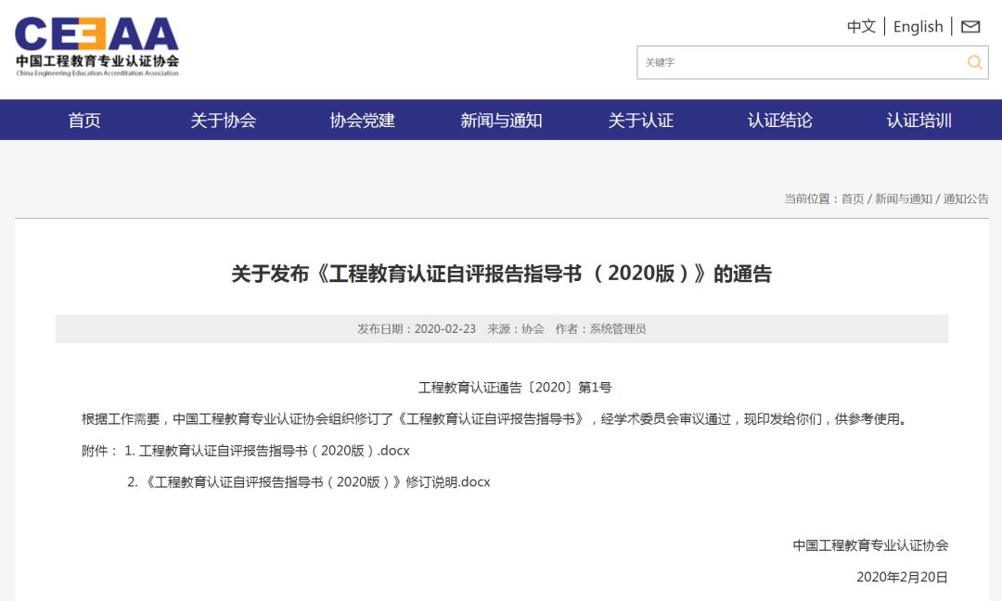Switch language to English
Viewport: 1002px width, 601px height.
coord(918,26)
